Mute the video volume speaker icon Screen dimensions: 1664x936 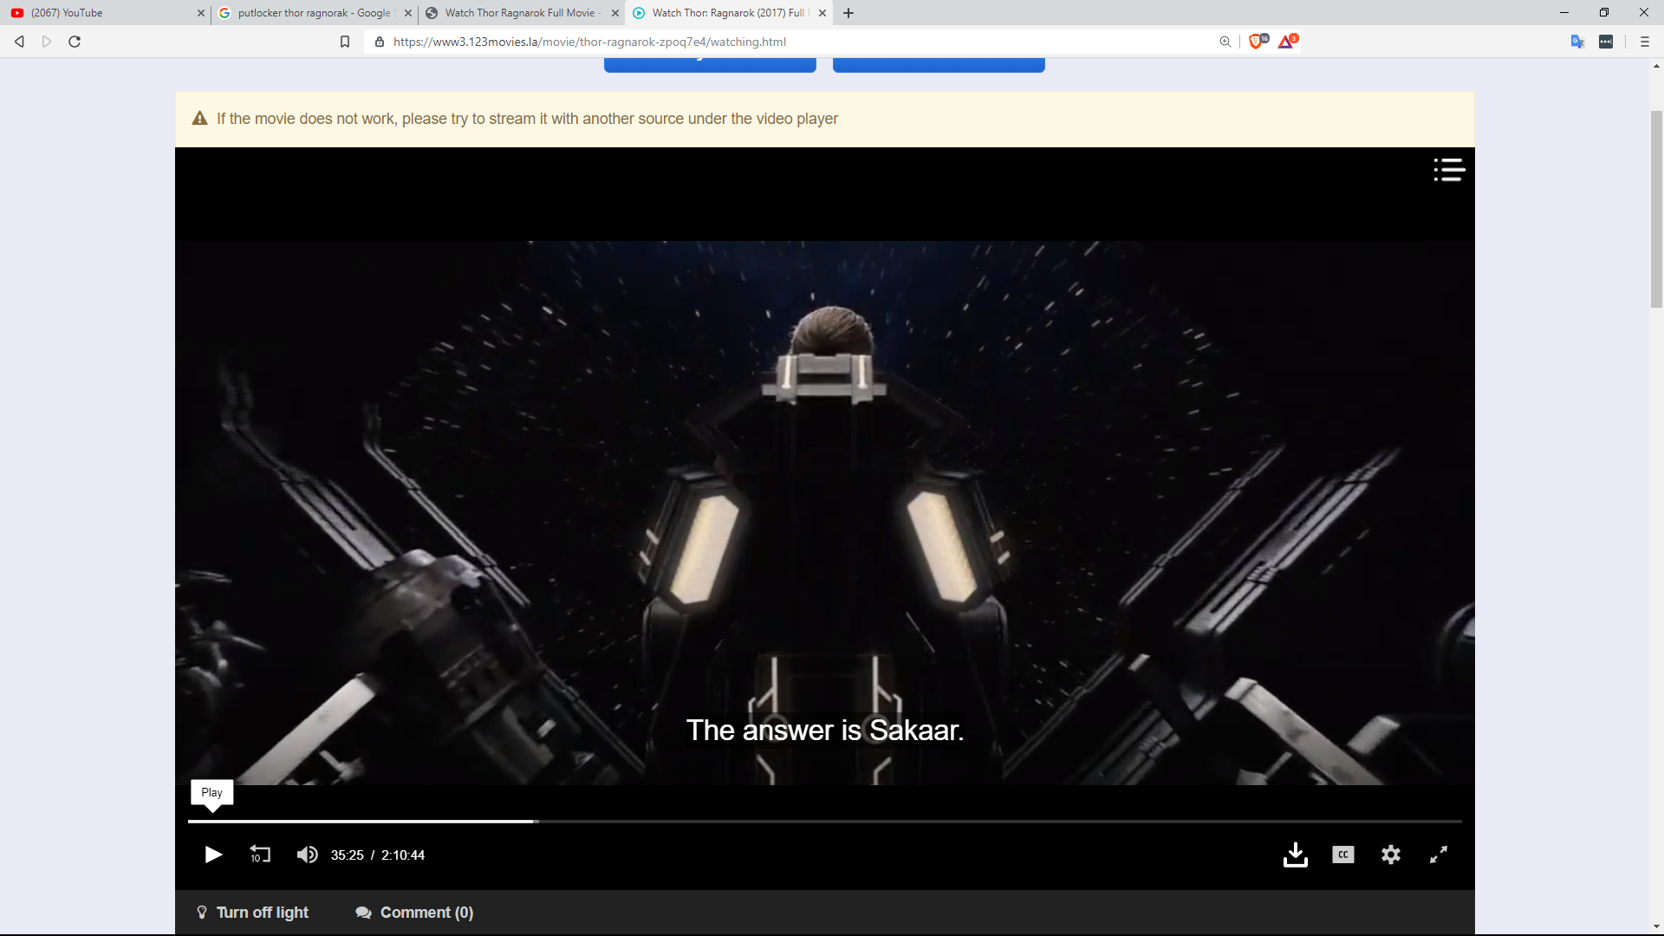(307, 855)
